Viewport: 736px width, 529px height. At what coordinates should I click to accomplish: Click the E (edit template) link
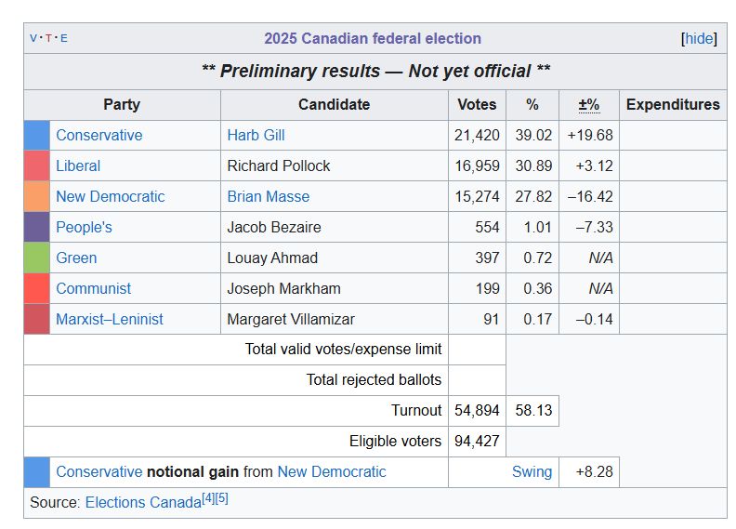click(64, 38)
